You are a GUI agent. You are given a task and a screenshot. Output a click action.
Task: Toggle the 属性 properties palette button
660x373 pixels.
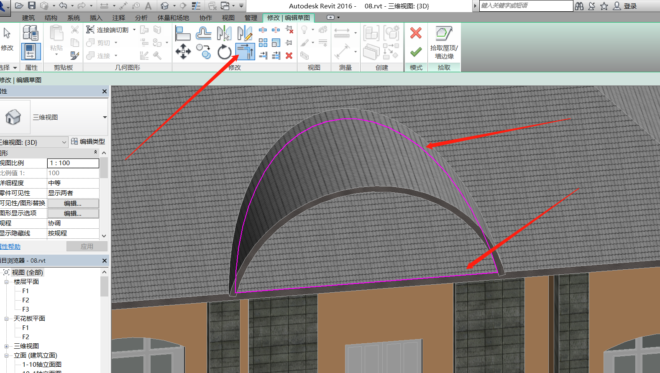point(31,51)
